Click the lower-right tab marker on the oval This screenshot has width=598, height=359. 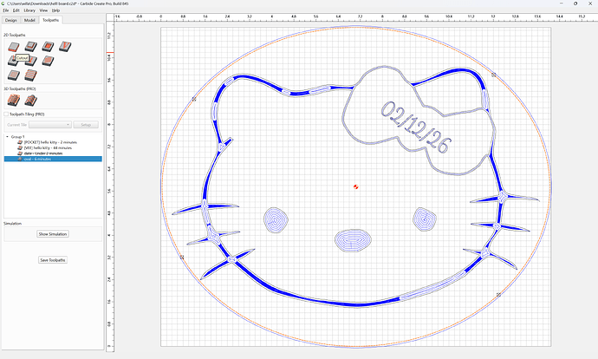point(498,295)
